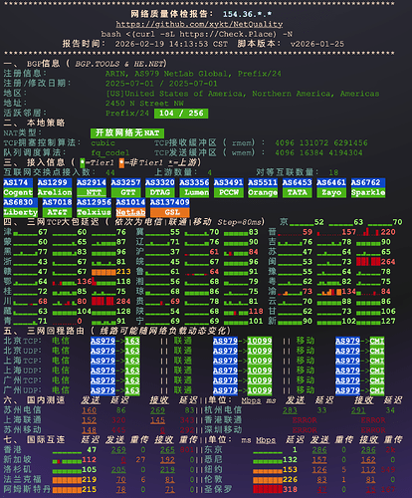Viewport: 412px width, 498px height.
Task: Click the AS3320 DTAG badge
Action: click(160, 187)
